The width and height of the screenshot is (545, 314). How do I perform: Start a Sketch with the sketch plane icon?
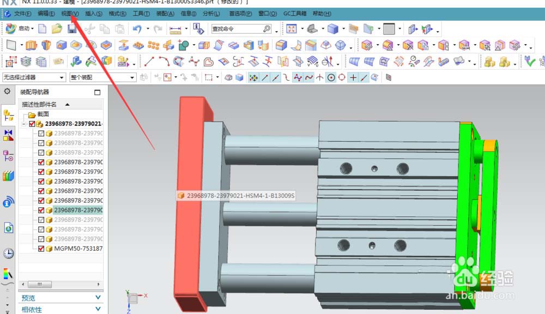pyautogui.click(x=11, y=45)
